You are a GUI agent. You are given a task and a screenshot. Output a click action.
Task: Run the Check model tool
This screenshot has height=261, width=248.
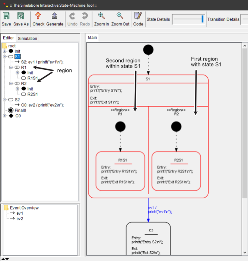(x=38, y=16)
